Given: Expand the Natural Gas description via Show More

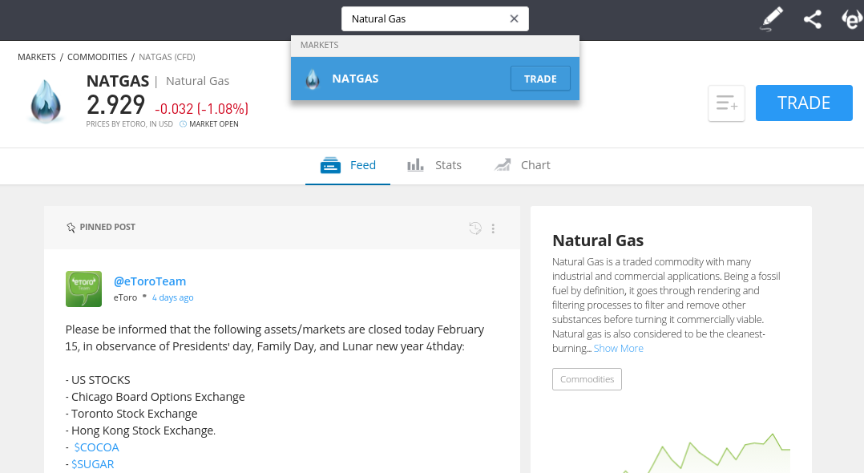Looking at the screenshot, I should coord(618,348).
